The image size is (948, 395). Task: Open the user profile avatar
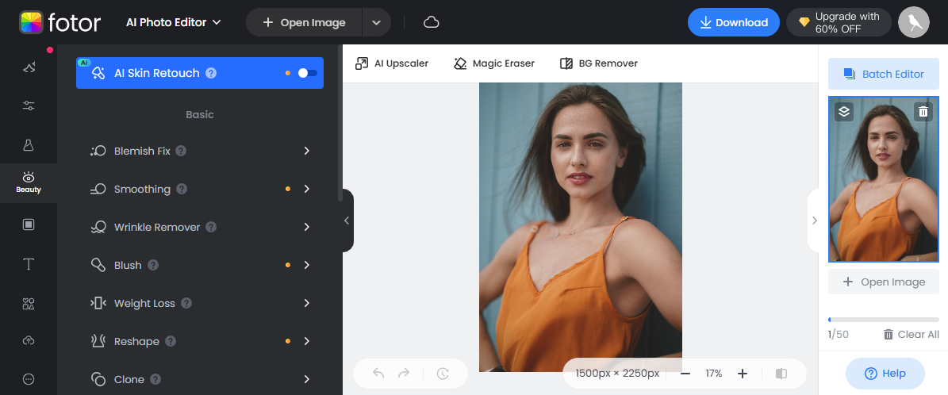tap(914, 22)
